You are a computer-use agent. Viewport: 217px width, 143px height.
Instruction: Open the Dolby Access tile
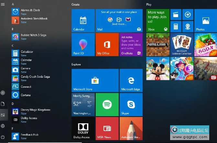(83, 128)
